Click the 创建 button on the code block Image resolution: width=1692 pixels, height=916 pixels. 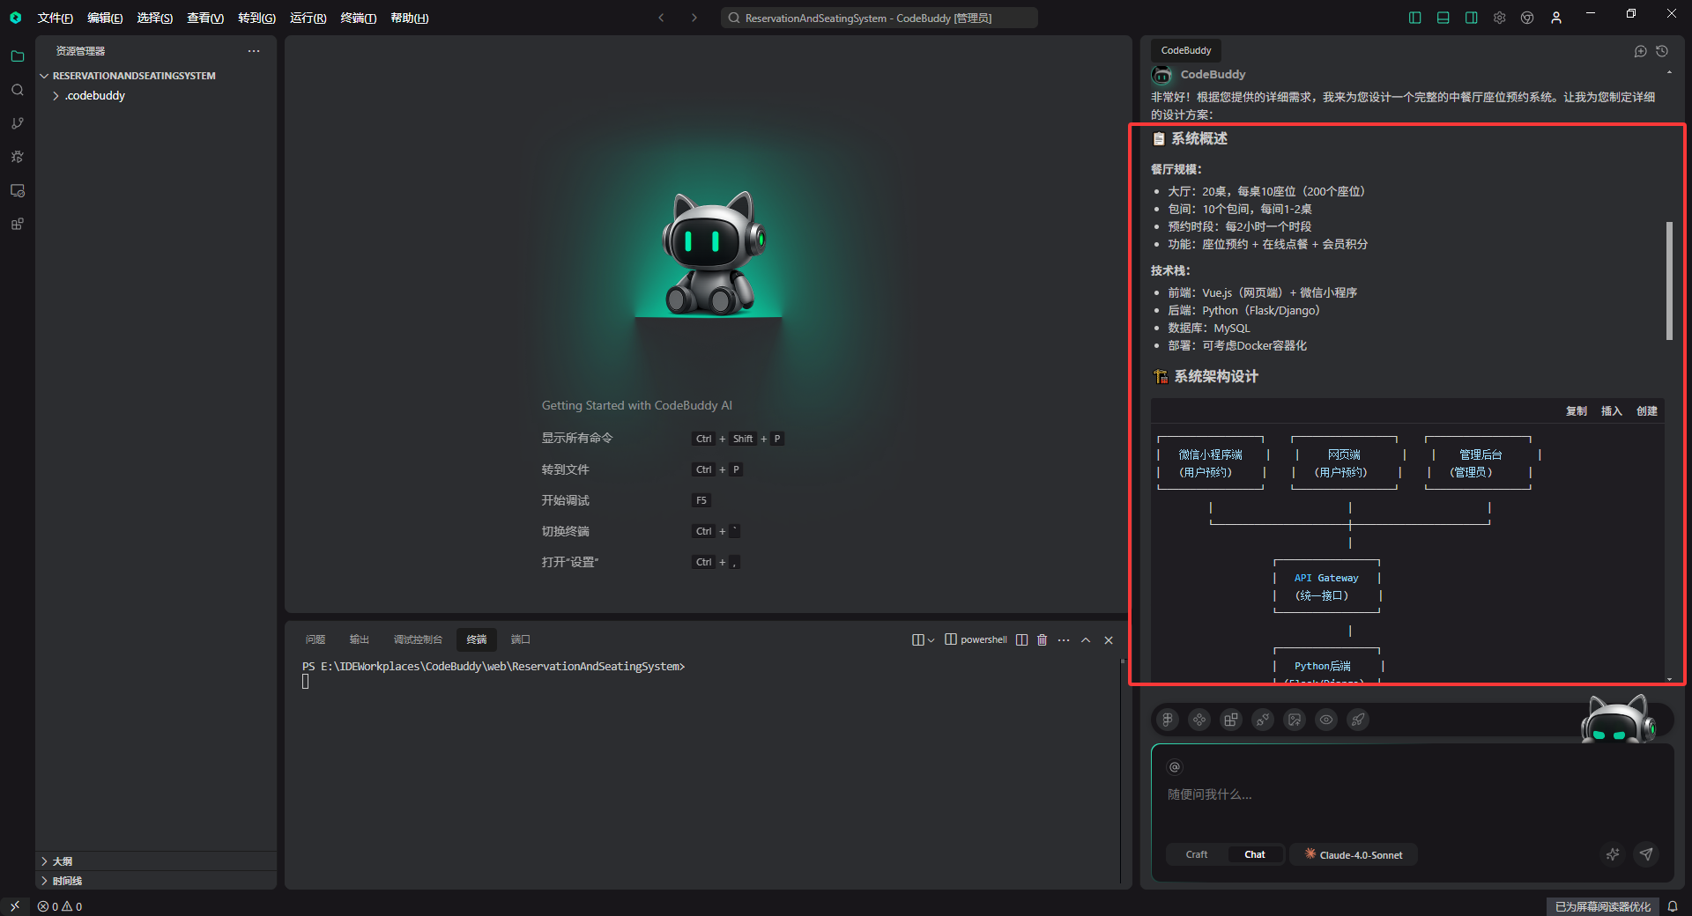pyautogui.click(x=1646, y=411)
